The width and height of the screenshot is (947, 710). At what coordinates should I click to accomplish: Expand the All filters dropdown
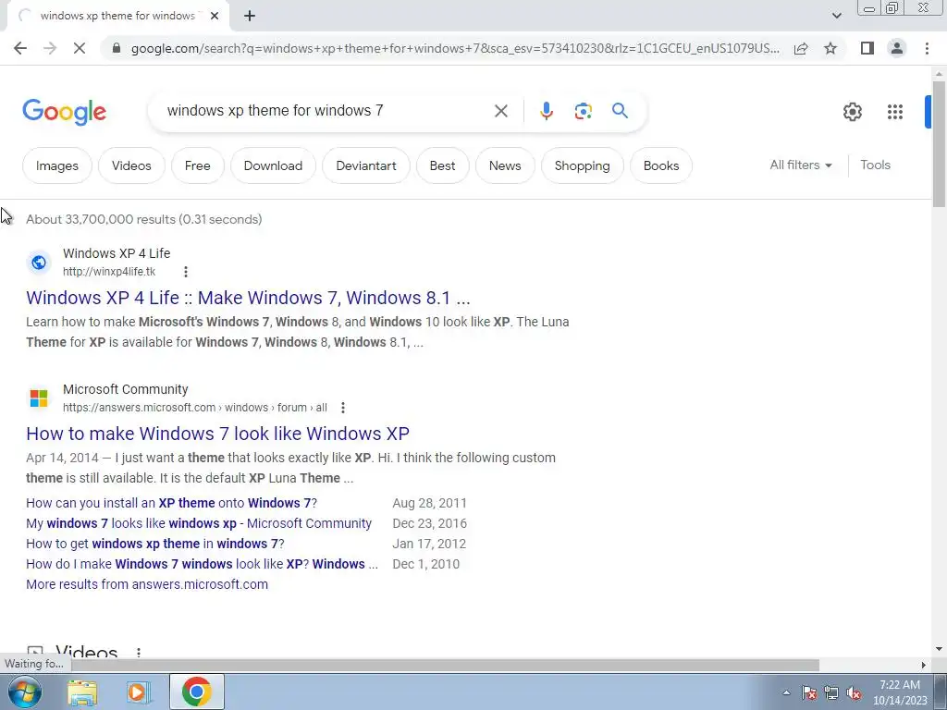[800, 165]
